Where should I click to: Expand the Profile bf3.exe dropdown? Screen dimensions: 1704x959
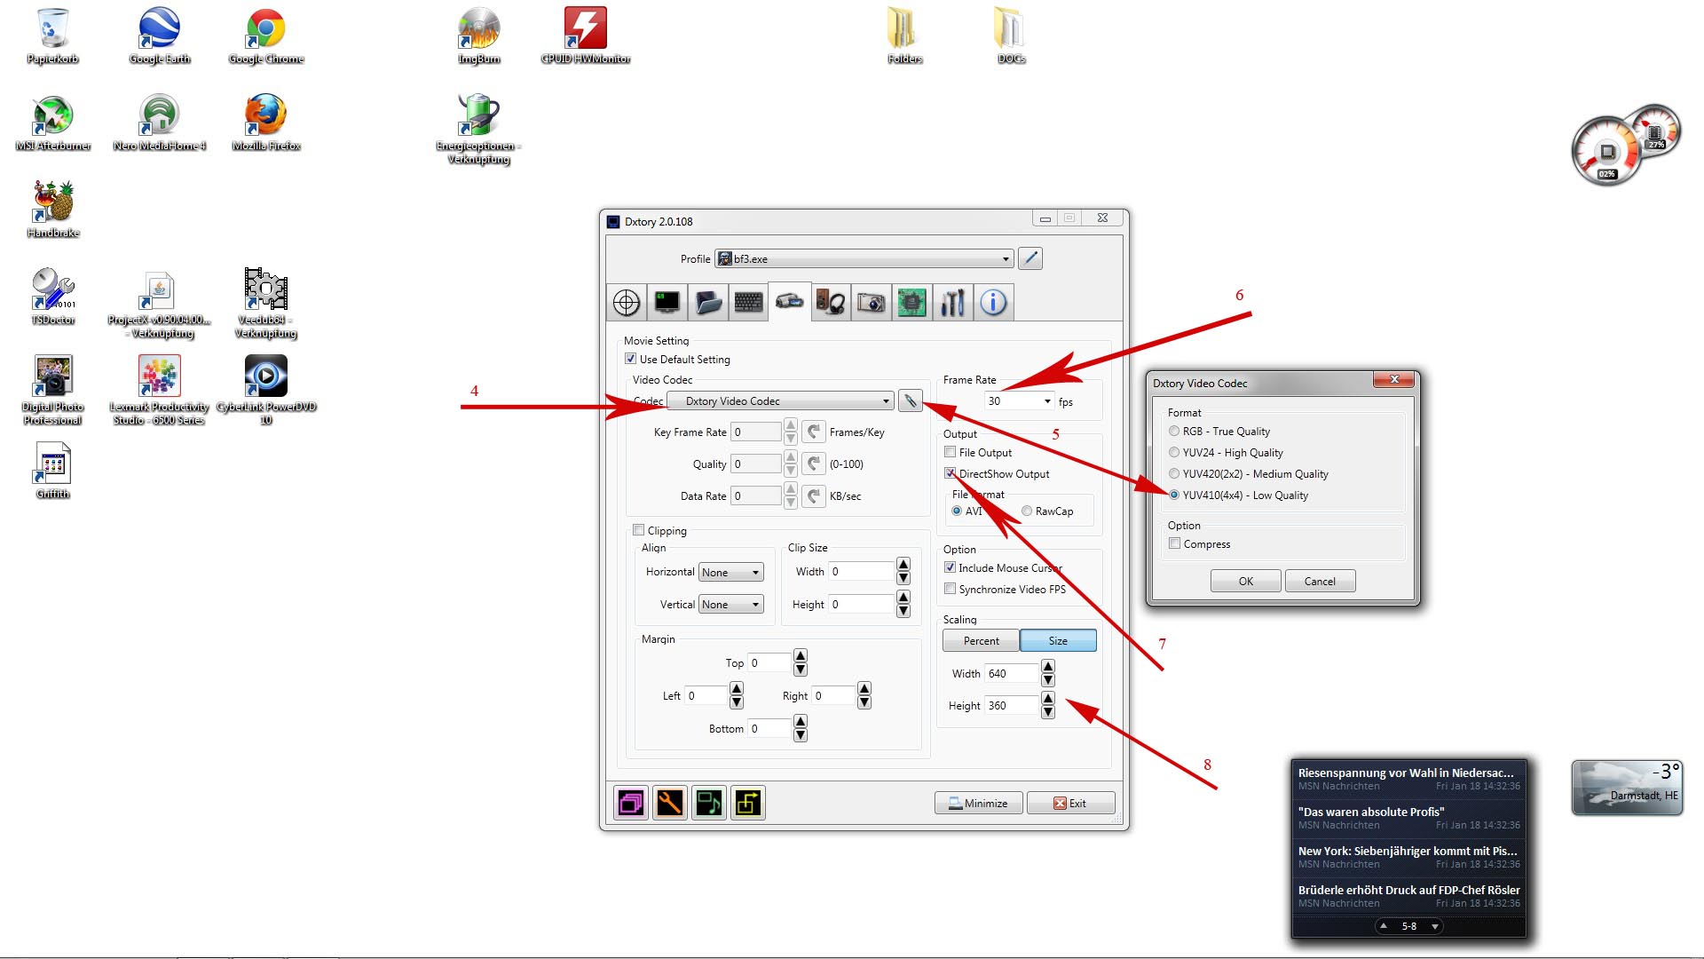[1006, 259]
